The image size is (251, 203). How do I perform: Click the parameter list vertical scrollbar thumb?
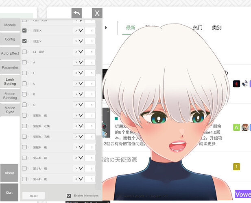(x=98, y=105)
